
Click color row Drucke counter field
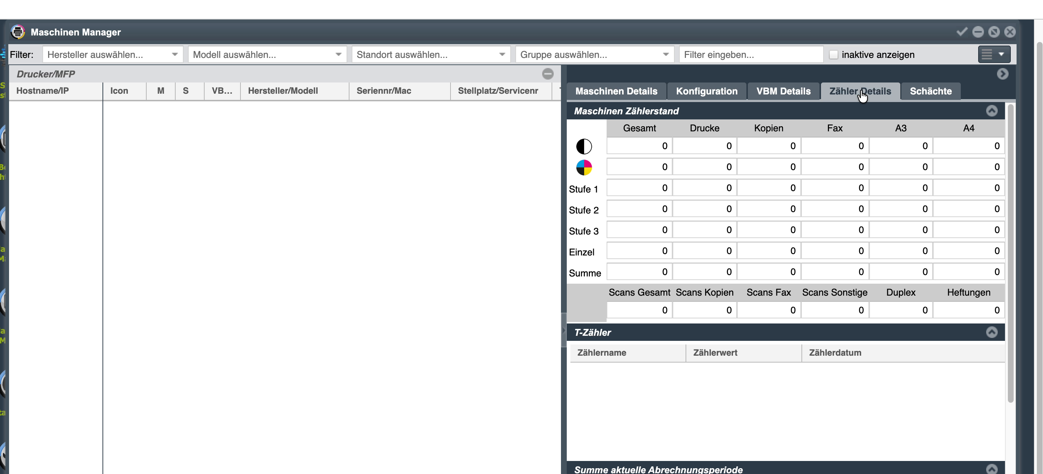point(704,167)
